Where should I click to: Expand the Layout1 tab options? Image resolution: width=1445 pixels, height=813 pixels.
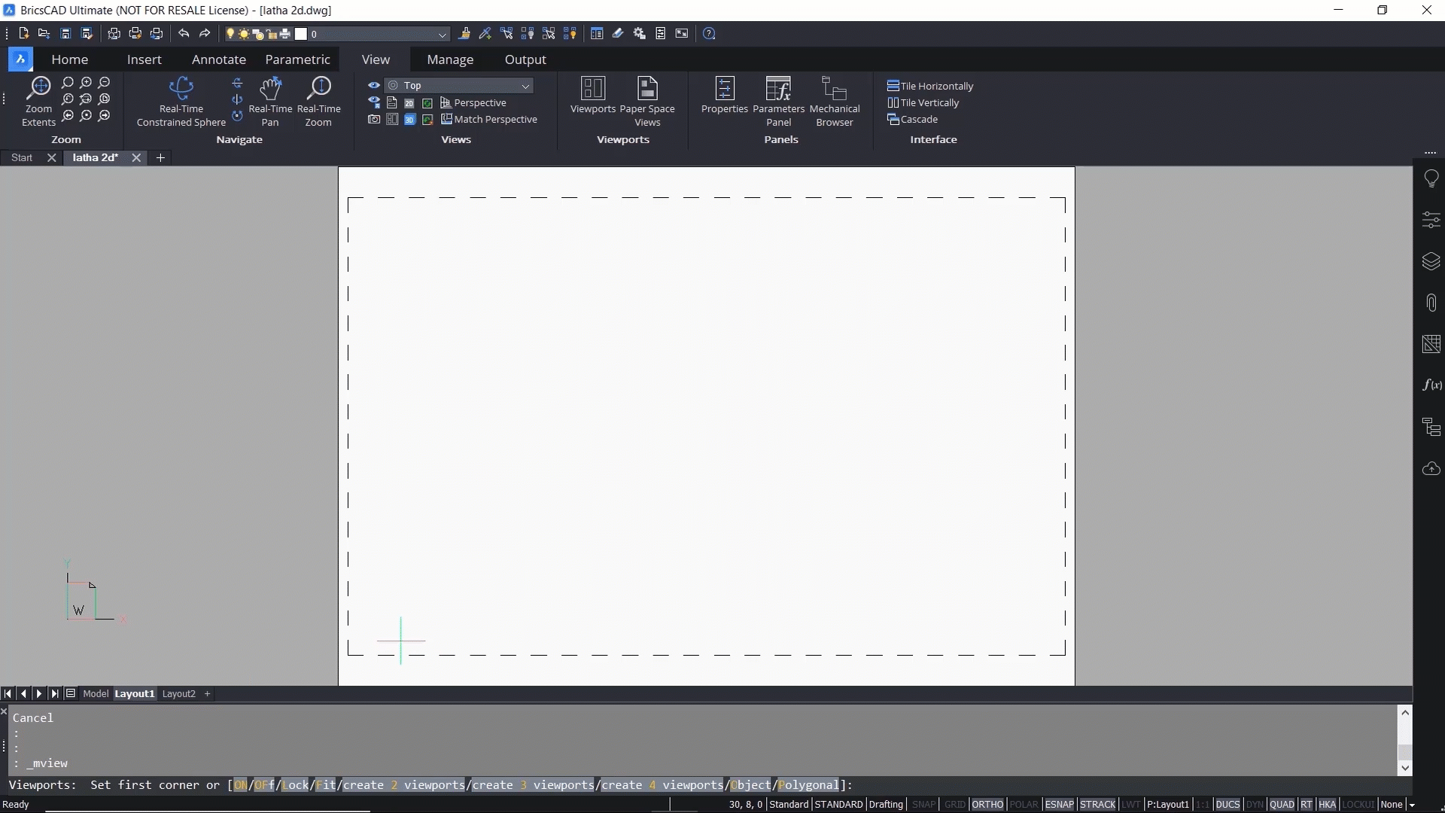pos(134,693)
